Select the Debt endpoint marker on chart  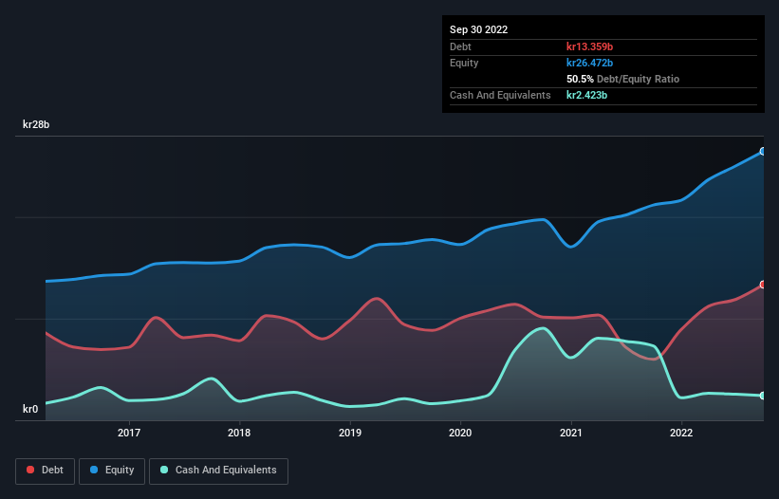[763, 285]
